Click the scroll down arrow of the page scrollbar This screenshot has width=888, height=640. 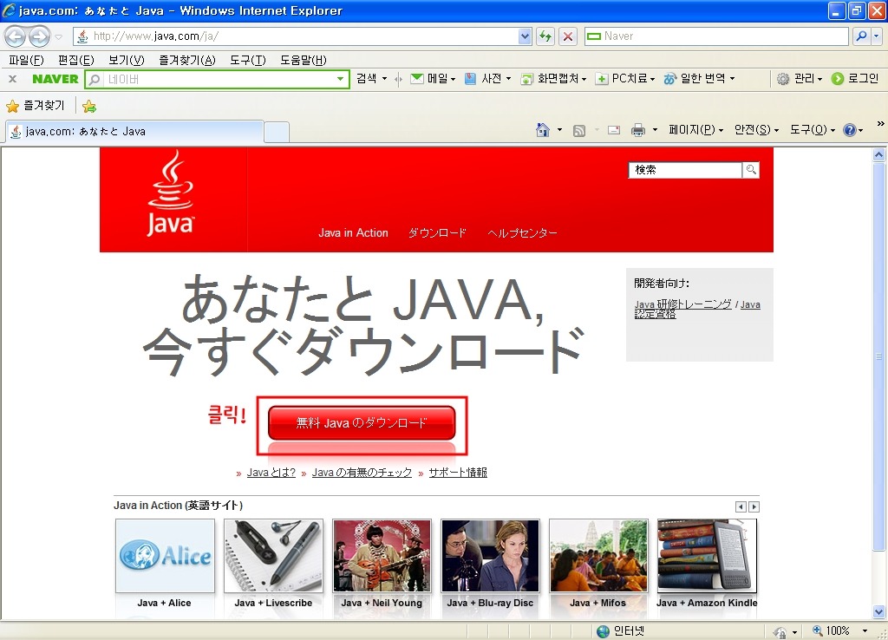pos(878,611)
